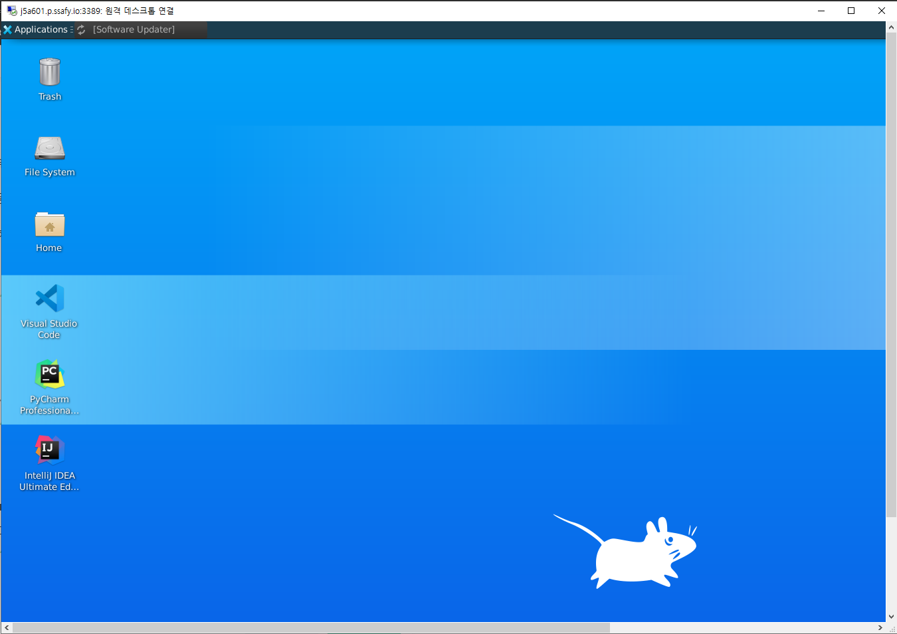Maximize the remote desktop window
Viewport: 897px width, 634px height.
(851, 11)
